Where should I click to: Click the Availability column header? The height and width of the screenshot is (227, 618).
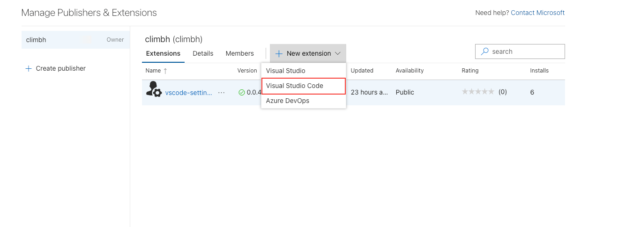[410, 71]
